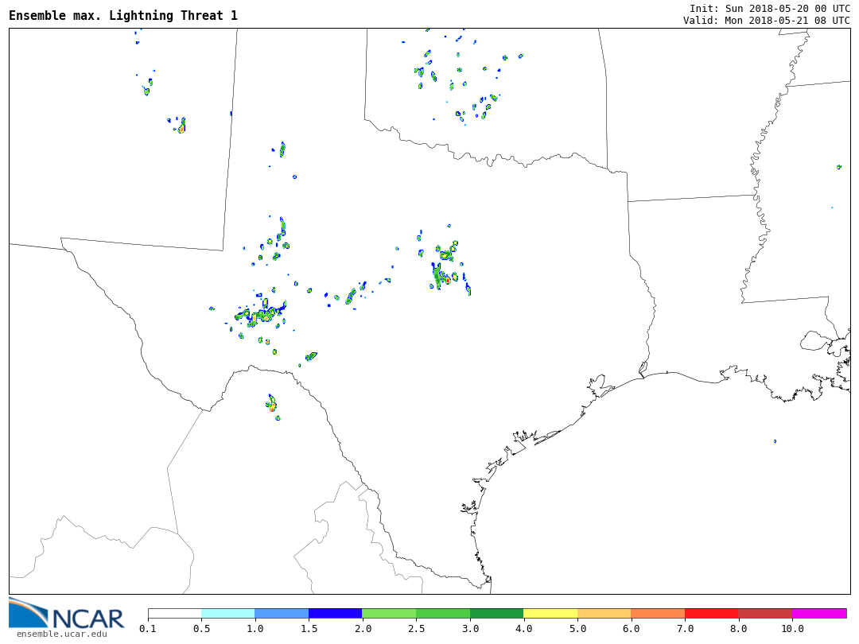This screenshot has width=859, height=644.
Task: Click the bright red 7.0–8.0 colorbar swatch
Action: [712, 614]
